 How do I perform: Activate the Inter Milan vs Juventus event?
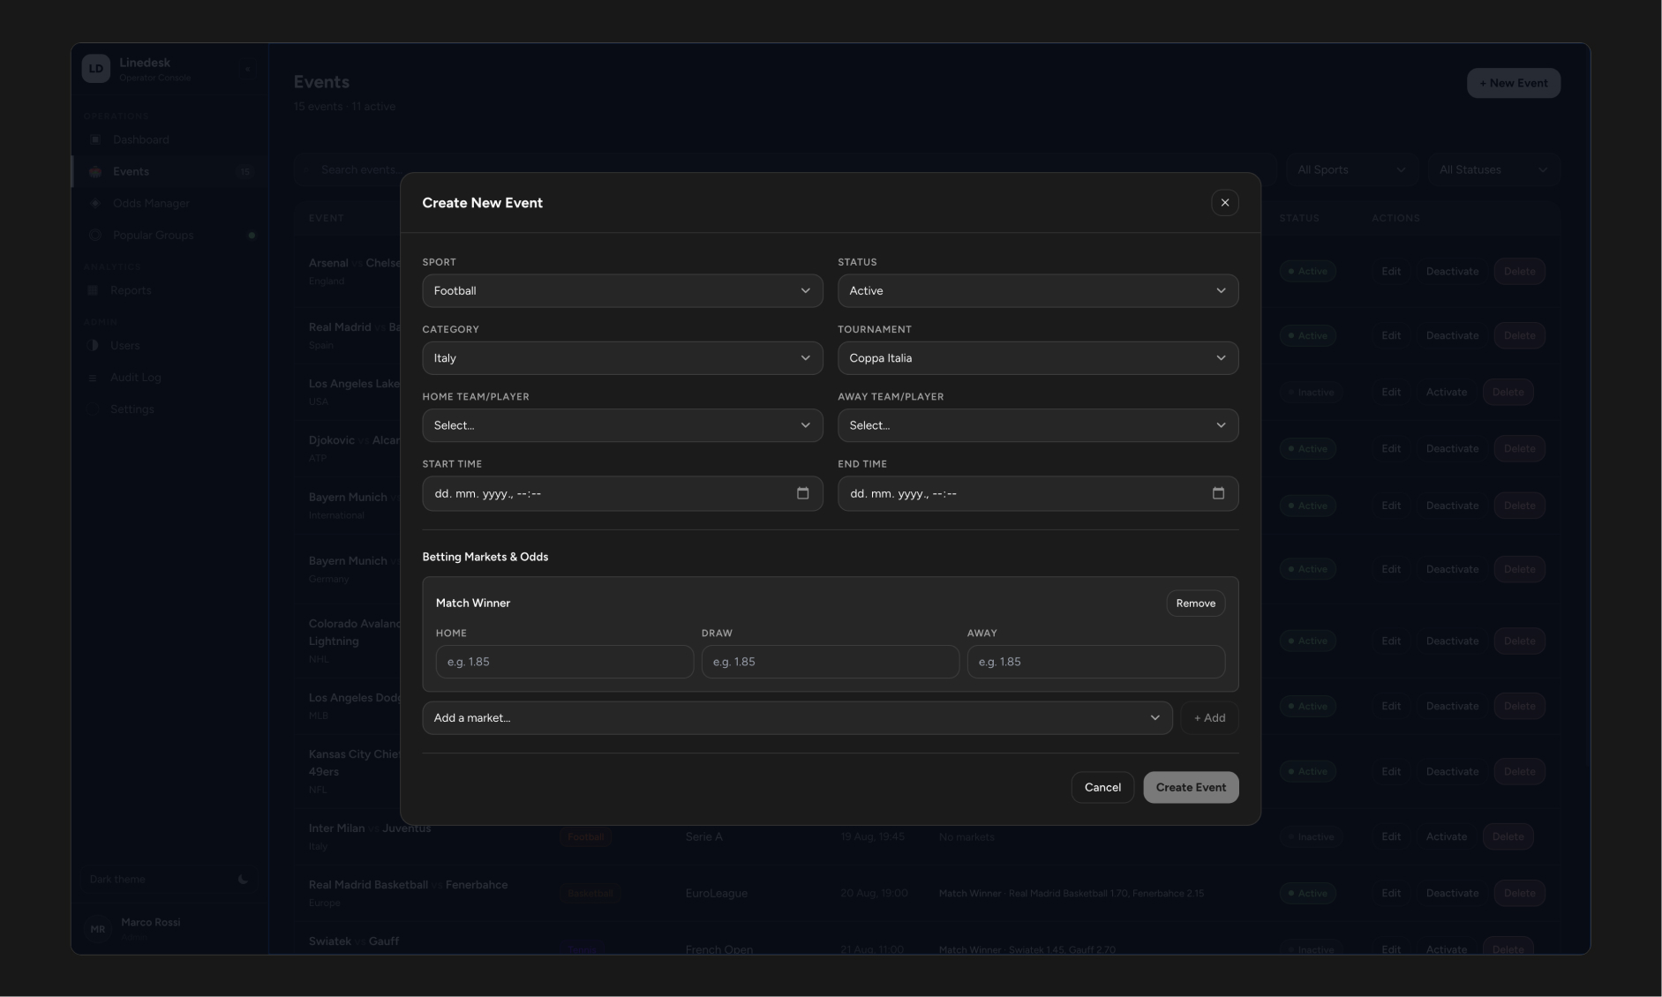[x=1446, y=836]
